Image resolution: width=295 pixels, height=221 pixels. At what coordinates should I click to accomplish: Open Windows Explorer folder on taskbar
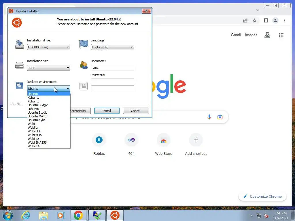[44, 215]
